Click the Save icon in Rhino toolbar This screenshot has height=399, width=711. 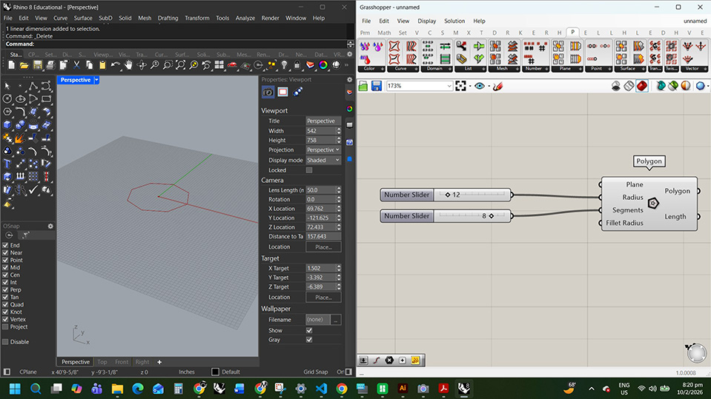pos(37,65)
